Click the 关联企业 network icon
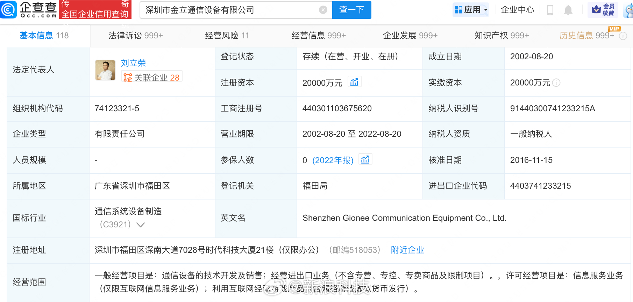 point(128,77)
